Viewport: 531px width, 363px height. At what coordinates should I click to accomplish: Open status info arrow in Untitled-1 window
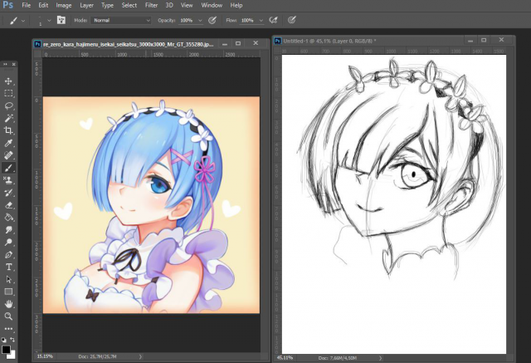click(x=380, y=358)
